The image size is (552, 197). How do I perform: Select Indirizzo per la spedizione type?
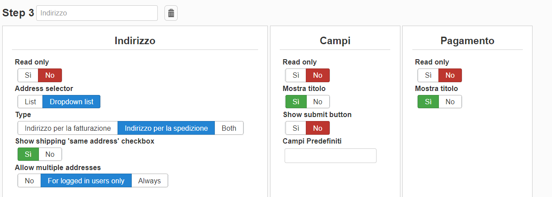(x=166, y=128)
